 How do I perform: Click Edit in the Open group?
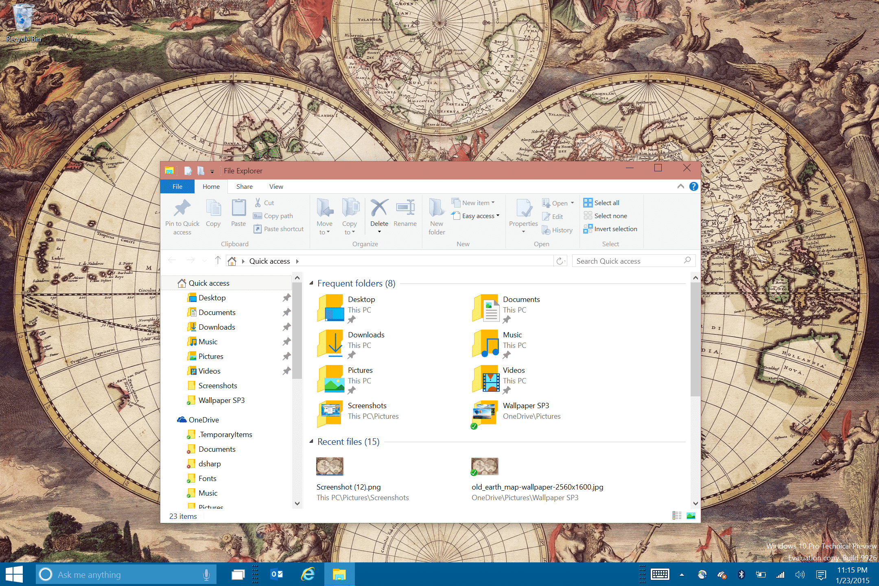pos(553,216)
